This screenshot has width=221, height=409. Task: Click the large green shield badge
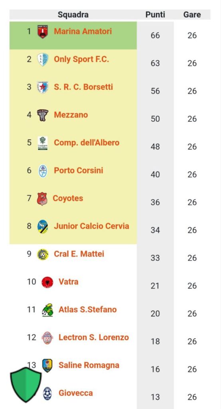coord(26,385)
